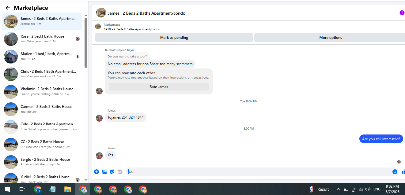The image size is (405, 195).
Task: Open more actions with blue plus icon
Action: pos(97,172)
